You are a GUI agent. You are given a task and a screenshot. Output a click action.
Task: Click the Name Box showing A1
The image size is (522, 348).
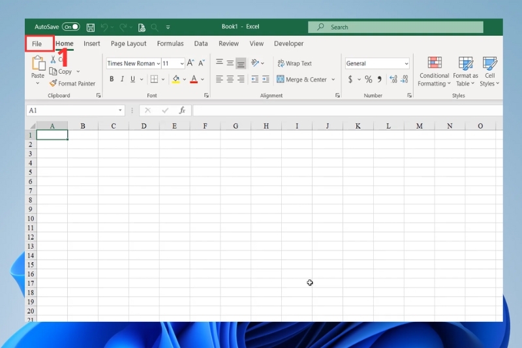(x=76, y=110)
